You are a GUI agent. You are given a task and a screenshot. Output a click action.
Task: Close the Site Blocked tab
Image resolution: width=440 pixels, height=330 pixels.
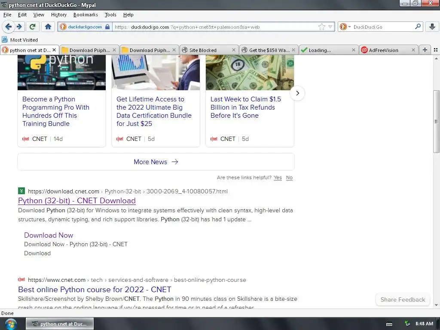pos(233,50)
